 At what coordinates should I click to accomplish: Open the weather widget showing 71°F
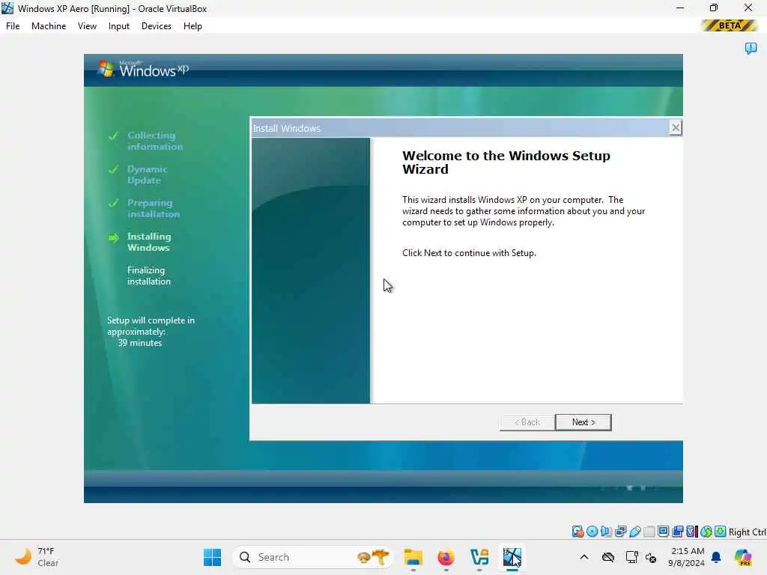37,557
